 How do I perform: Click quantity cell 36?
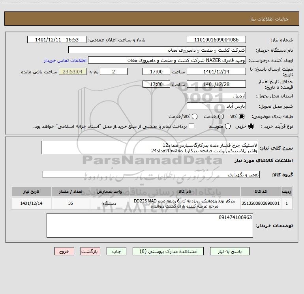71,203
